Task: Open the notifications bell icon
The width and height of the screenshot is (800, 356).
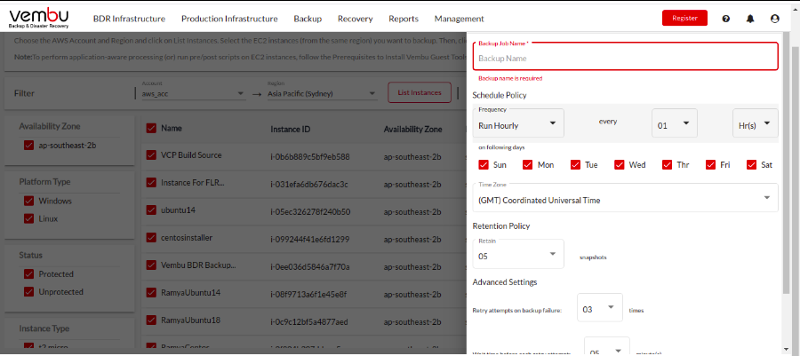Action: 750,19
